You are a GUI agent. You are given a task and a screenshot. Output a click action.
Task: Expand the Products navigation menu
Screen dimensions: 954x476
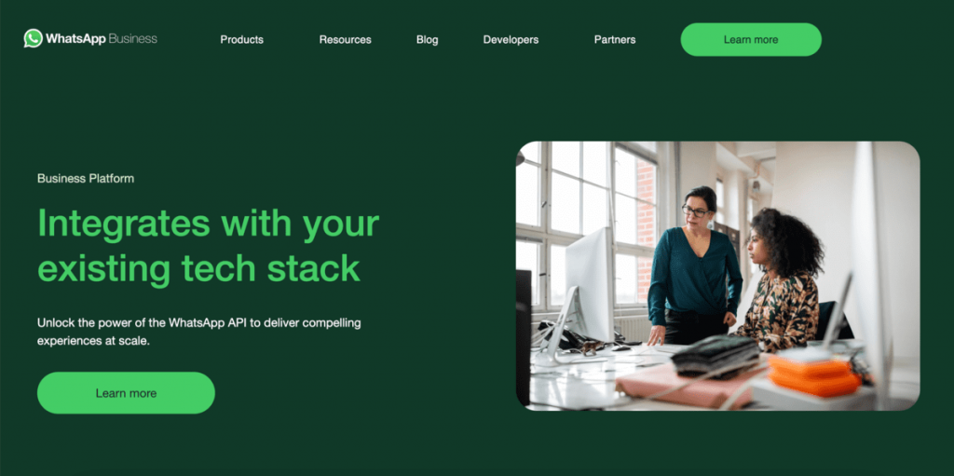(x=241, y=39)
